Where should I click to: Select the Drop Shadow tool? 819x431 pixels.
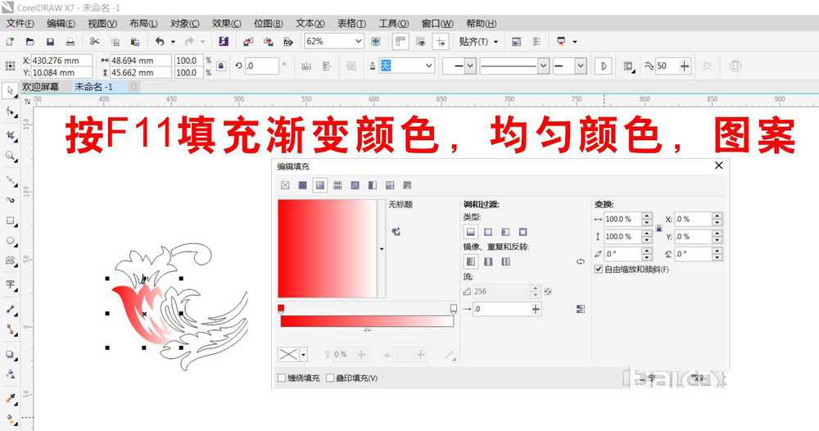[x=10, y=354]
